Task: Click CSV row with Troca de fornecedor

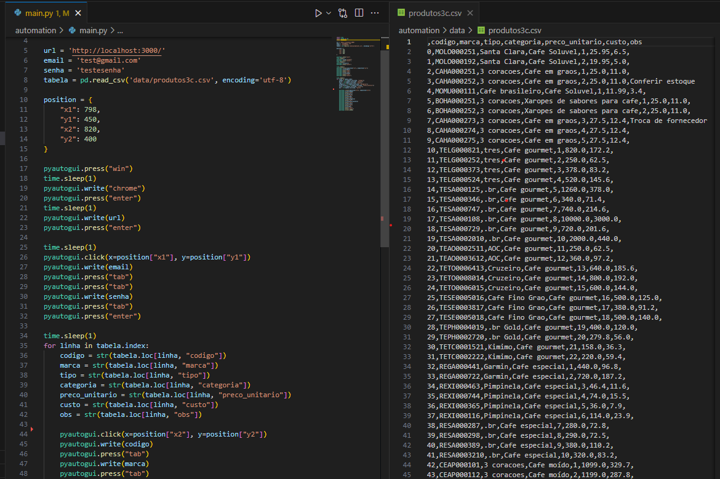Action: coord(567,121)
